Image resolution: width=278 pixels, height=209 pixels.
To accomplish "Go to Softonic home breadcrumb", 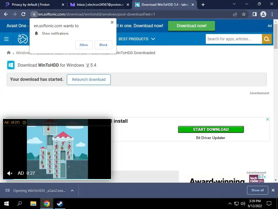I will tap(8, 53).
